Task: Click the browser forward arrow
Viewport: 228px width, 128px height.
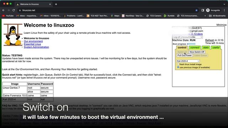Action: tap(9, 10)
